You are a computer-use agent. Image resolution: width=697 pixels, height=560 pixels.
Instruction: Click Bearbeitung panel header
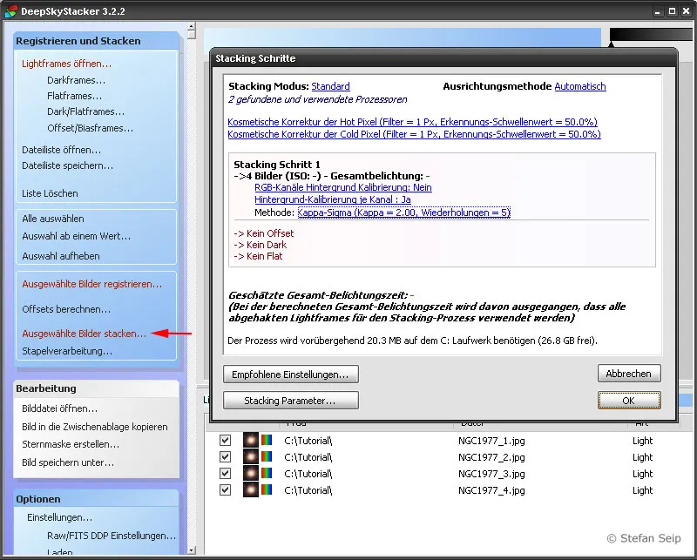[96, 388]
